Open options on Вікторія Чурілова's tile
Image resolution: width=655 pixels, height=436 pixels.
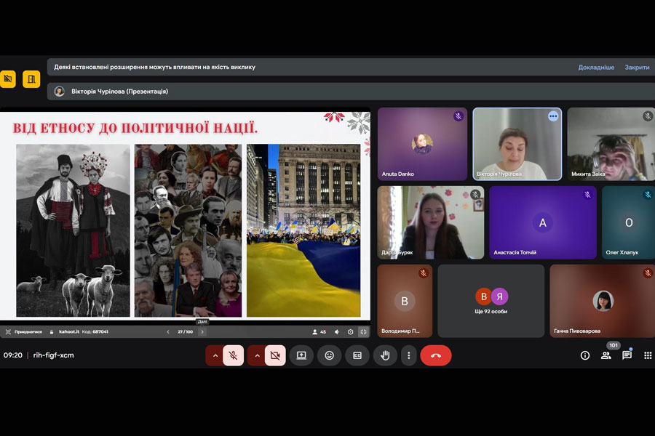click(553, 116)
